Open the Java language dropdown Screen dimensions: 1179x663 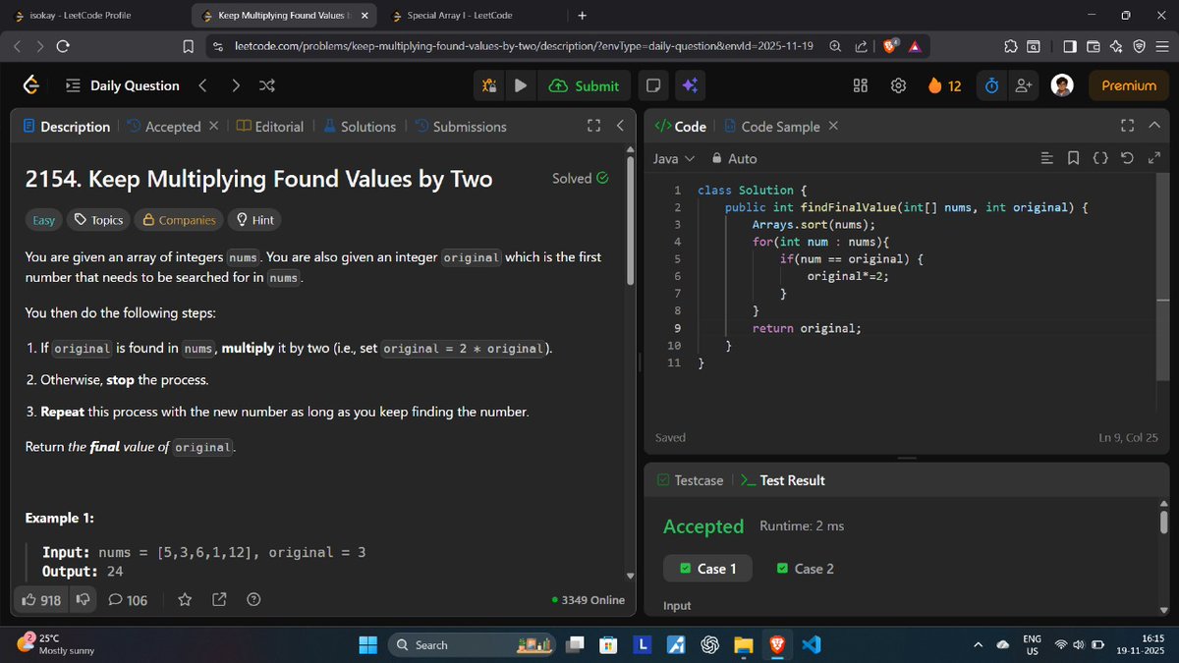[668, 158]
